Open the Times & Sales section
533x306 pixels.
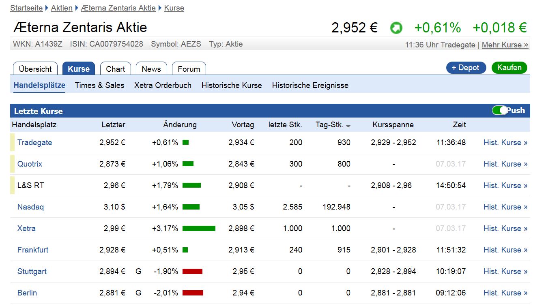point(99,85)
